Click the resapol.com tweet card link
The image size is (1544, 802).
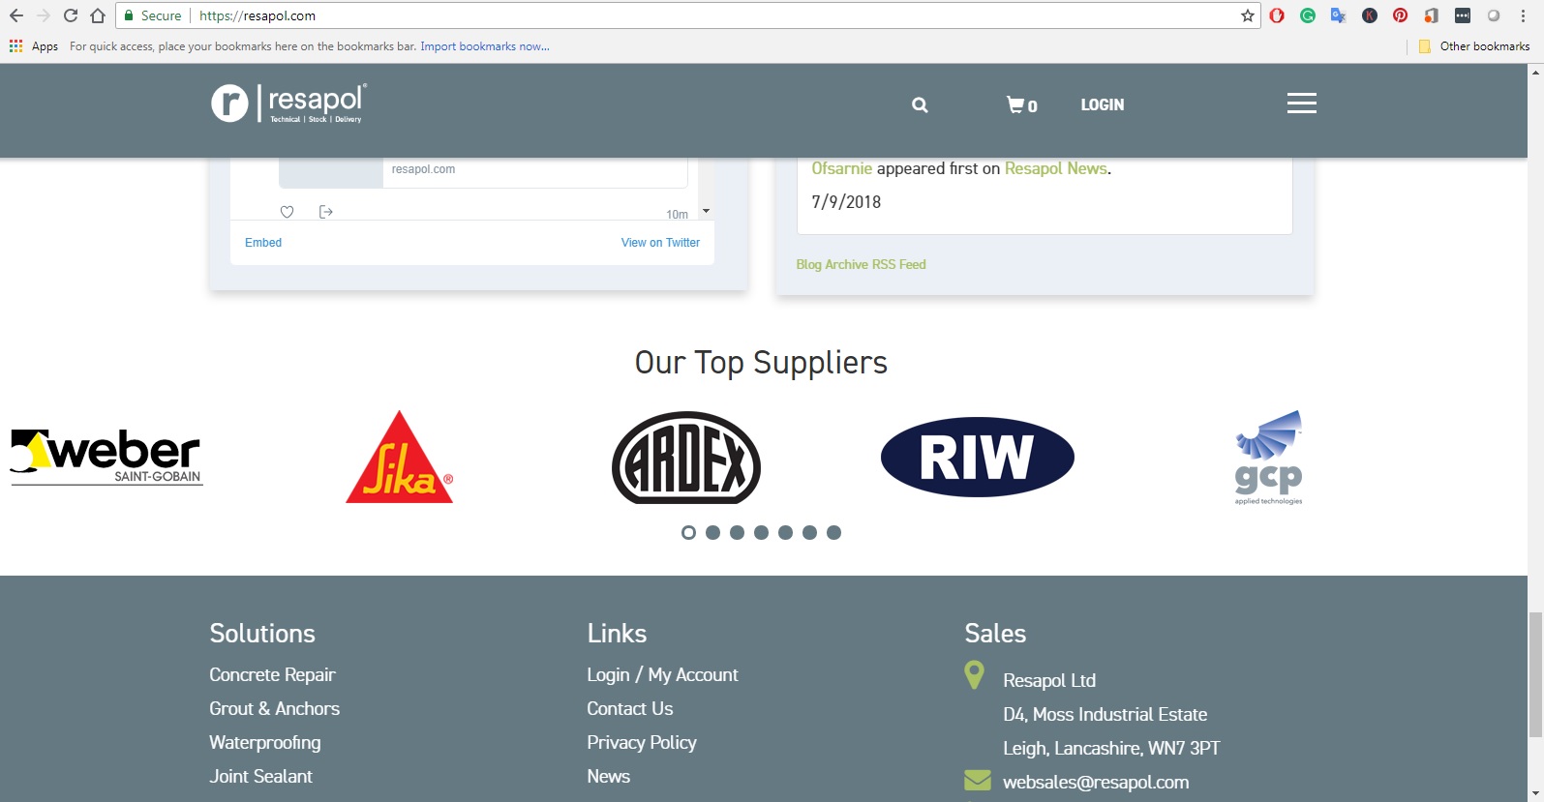coord(423,169)
